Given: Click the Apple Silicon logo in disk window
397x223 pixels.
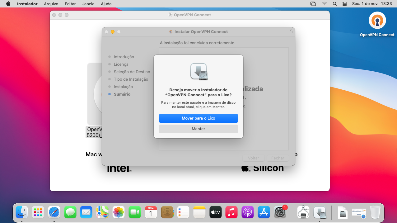Looking at the screenshot, I should point(263,168).
